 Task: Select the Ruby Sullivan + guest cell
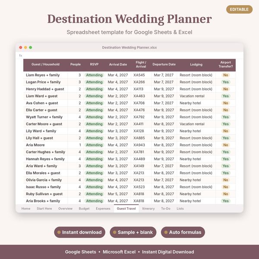(45, 194)
